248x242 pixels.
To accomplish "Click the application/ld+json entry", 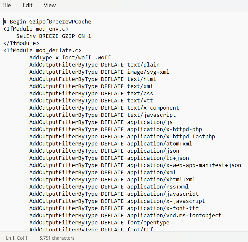I will click(158, 158).
